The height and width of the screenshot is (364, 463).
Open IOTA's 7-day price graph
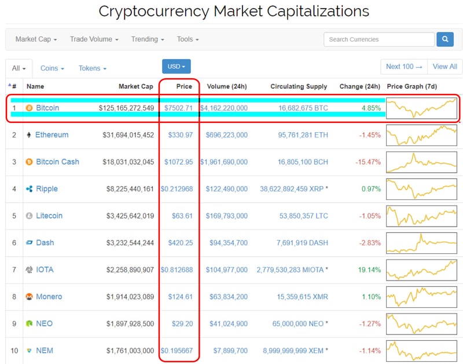click(x=421, y=270)
